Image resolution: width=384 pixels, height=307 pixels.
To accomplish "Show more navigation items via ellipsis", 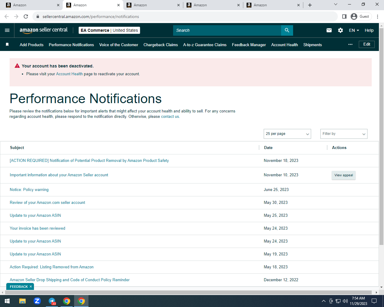I will coord(350,44).
